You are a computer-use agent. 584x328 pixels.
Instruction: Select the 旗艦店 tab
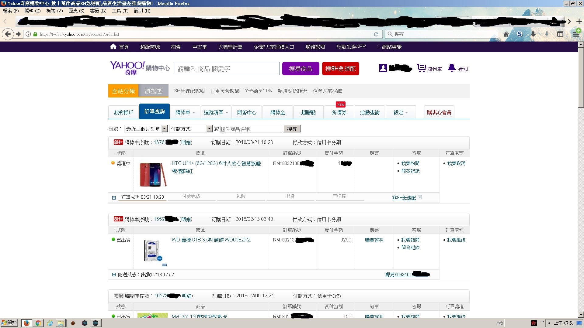point(153,91)
